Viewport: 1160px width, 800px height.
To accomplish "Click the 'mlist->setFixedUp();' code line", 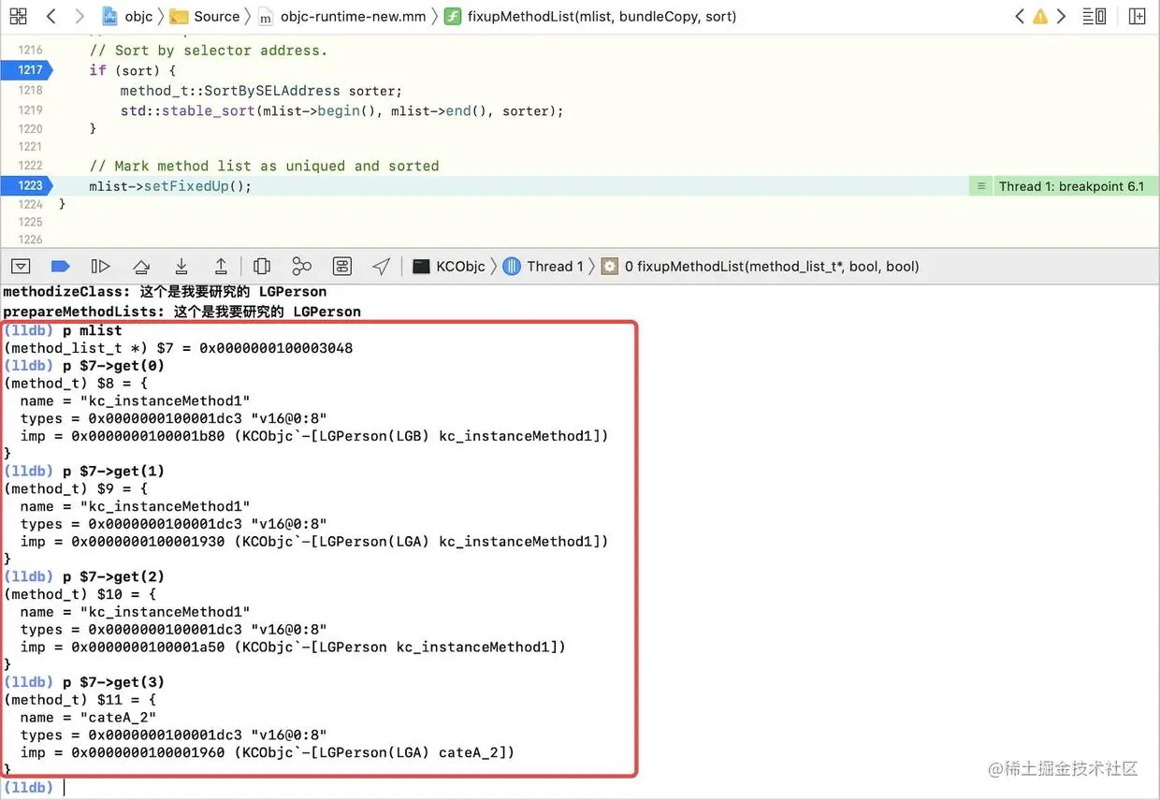I will click(x=170, y=186).
